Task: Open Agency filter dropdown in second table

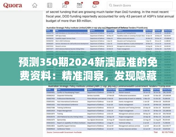Action: tap(105, 90)
